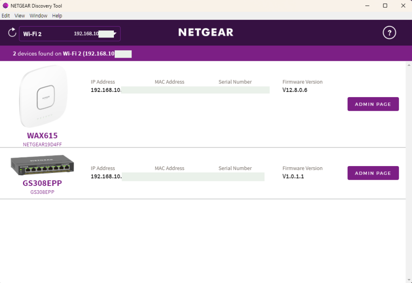Click the WAX615 MAC Address label

pyautogui.click(x=169, y=82)
